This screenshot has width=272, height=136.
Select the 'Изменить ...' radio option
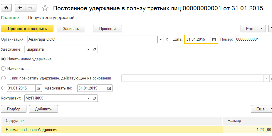[4, 69]
